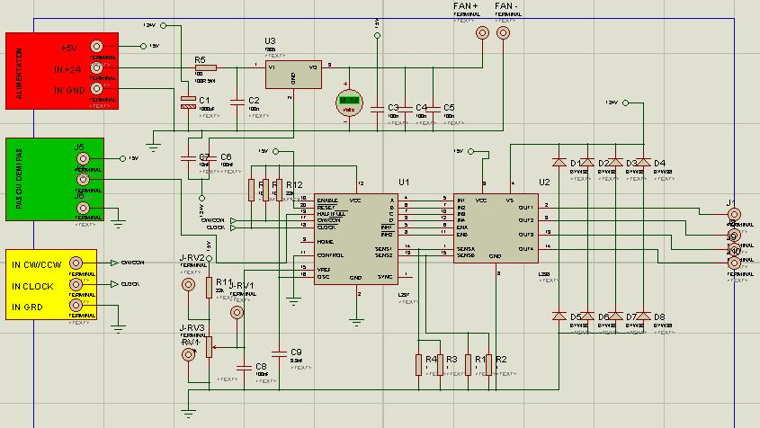Click the J-RV1 terminal
This screenshot has width=760, height=428.
click(x=237, y=313)
